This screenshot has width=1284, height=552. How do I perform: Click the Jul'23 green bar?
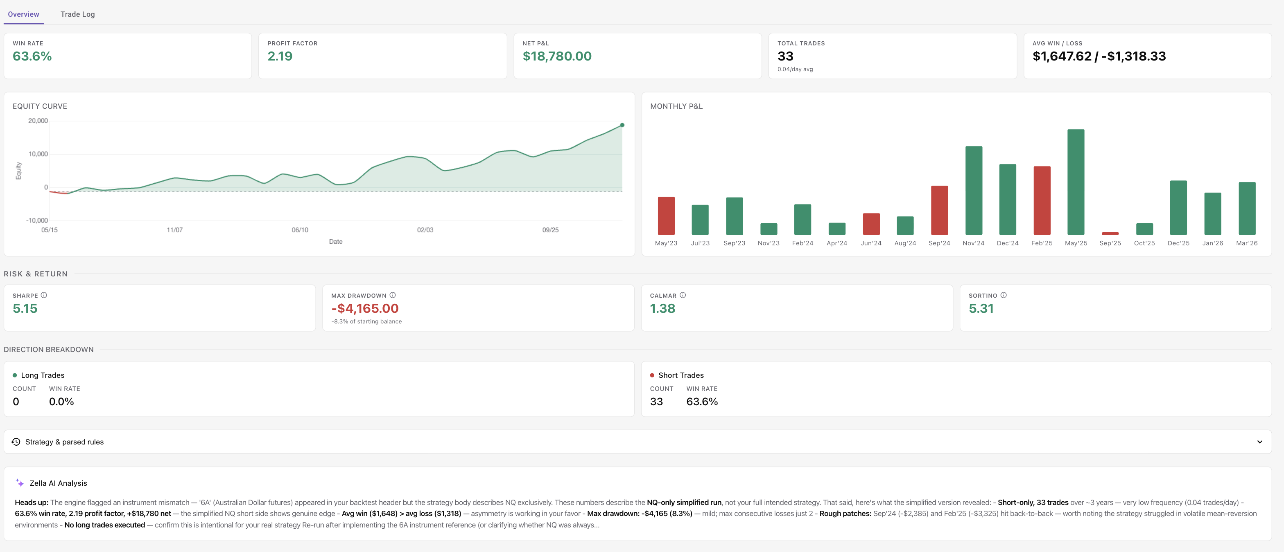click(x=700, y=220)
